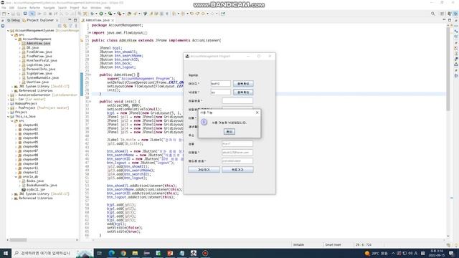Toggle code folding at AdminView constructor
Viewport: 459px width, 258px height.
(x=90, y=75)
